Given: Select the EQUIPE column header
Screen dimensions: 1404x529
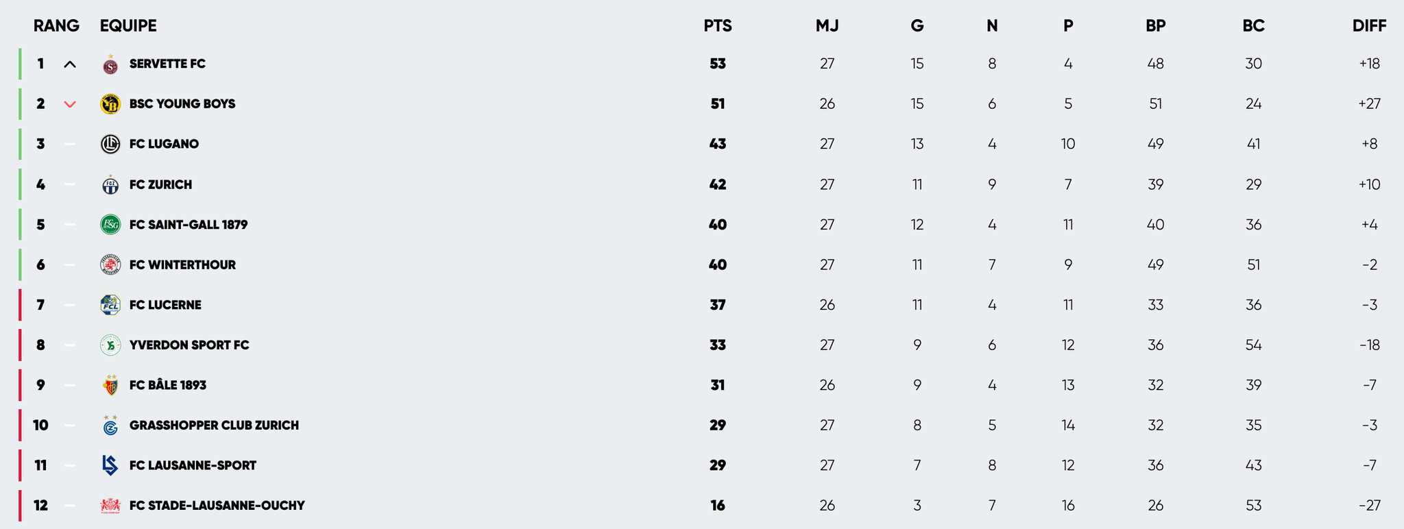Looking at the screenshot, I should click(128, 26).
